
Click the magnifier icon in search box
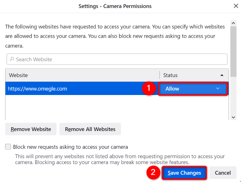[12, 59]
